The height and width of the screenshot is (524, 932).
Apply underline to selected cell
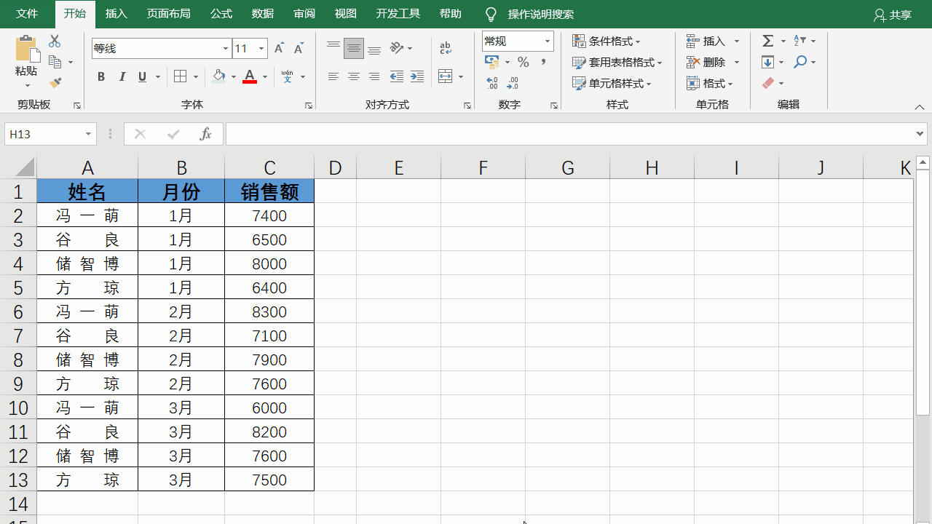(141, 76)
